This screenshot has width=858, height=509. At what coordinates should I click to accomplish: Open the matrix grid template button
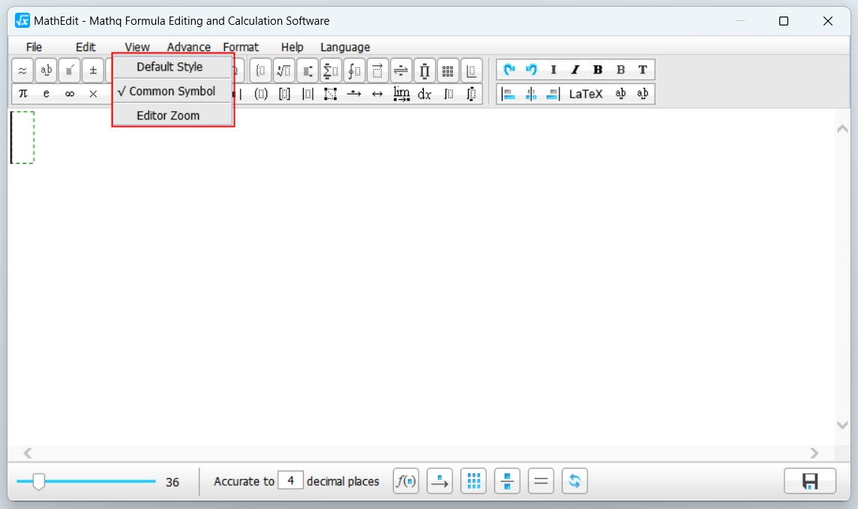tap(448, 70)
